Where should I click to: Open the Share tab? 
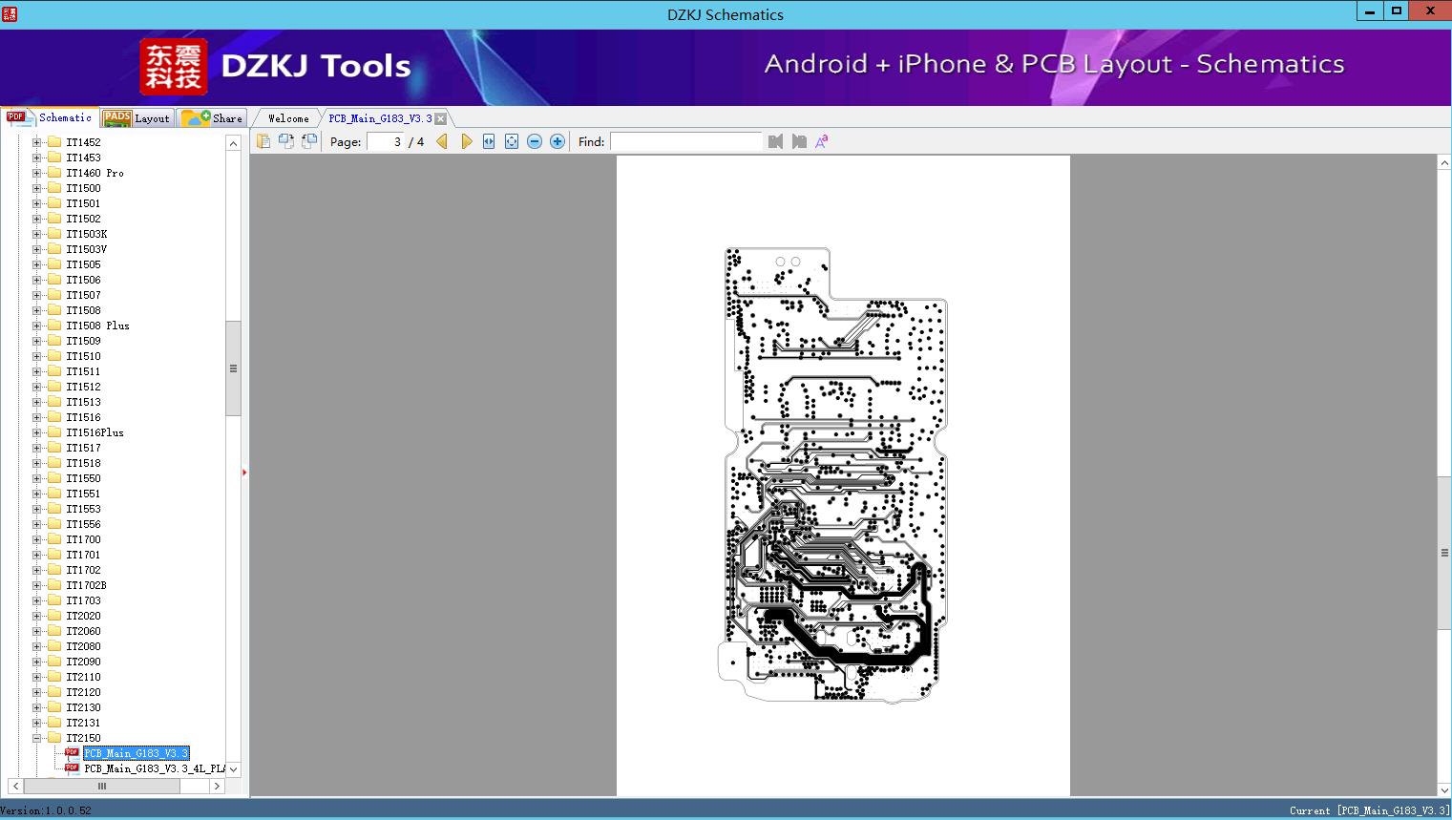pyautogui.click(x=214, y=118)
